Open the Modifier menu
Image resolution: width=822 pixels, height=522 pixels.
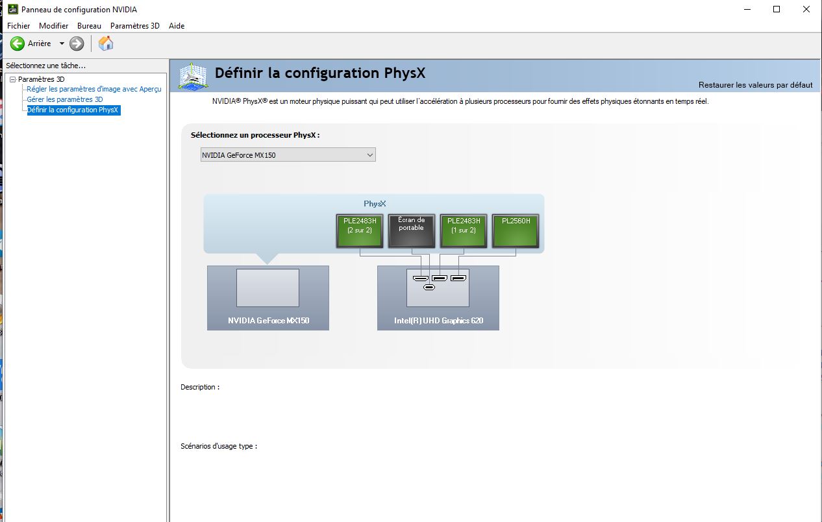tap(53, 26)
